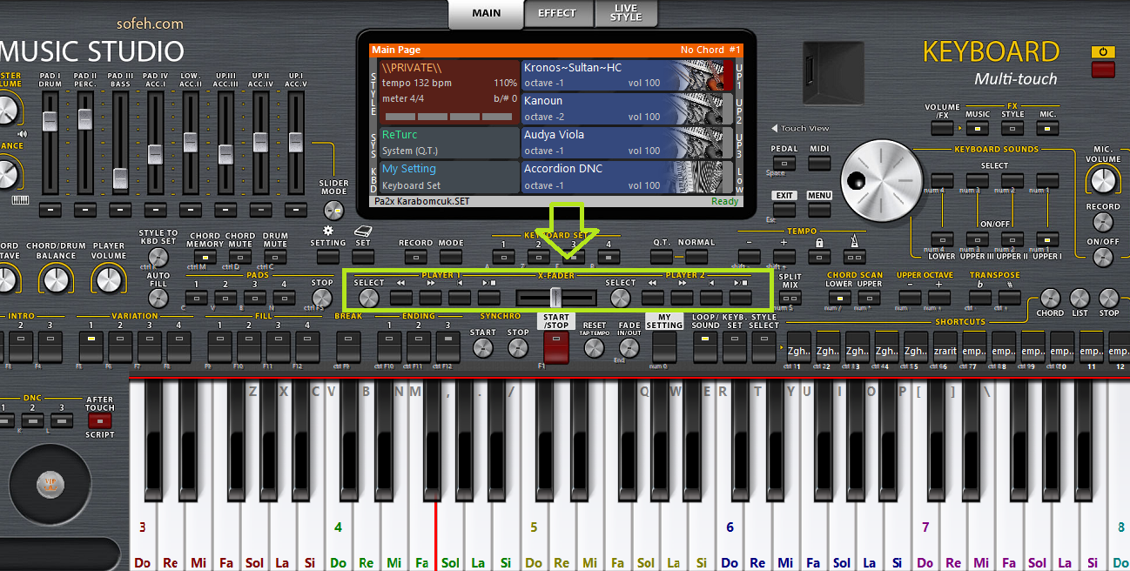The height and width of the screenshot is (571, 1130).
Task: Click Player 2 fast-forward button
Action: point(682,298)
